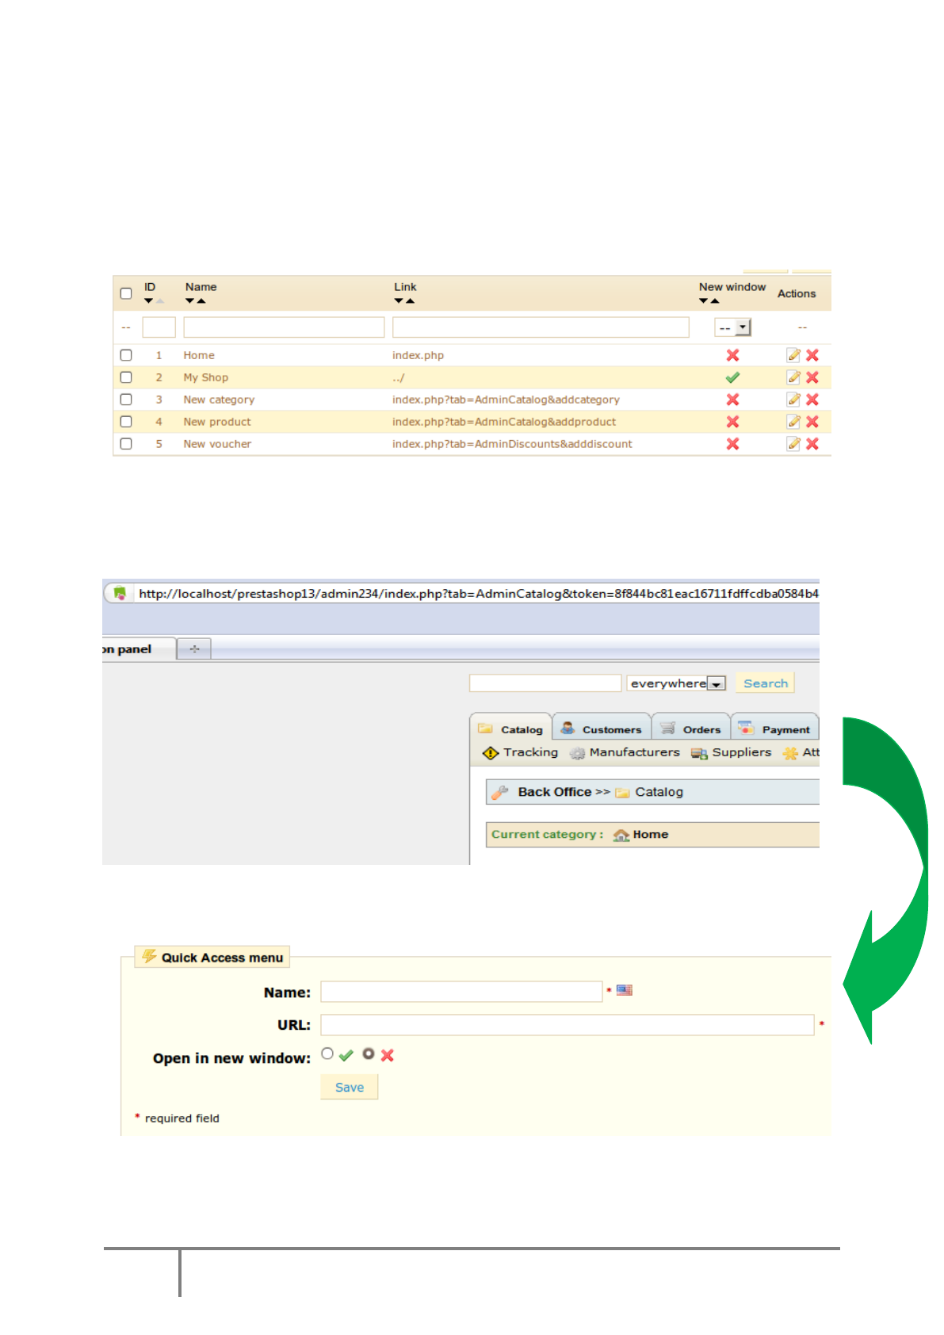This screenshot has width=944, height=1335.
Task: Edit the New category entry
Action: coord(793,400)
